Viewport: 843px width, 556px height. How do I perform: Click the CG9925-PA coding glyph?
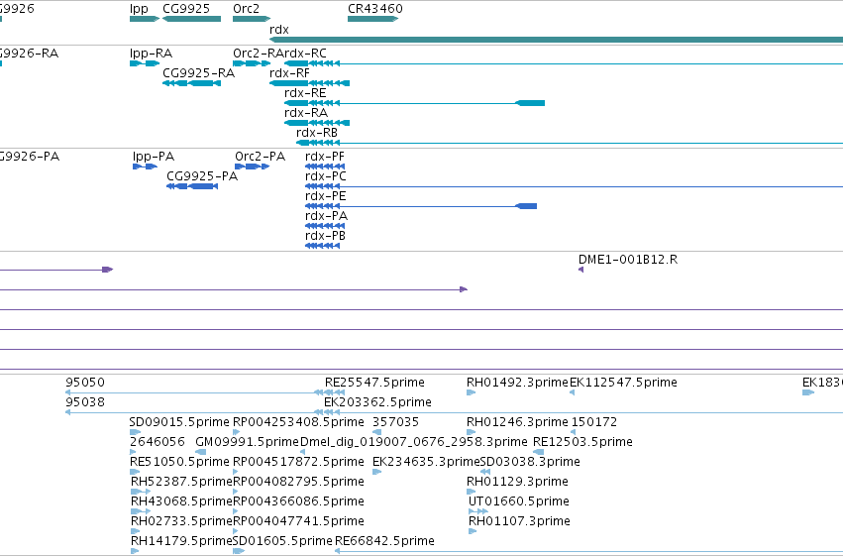tap(192, 186)
